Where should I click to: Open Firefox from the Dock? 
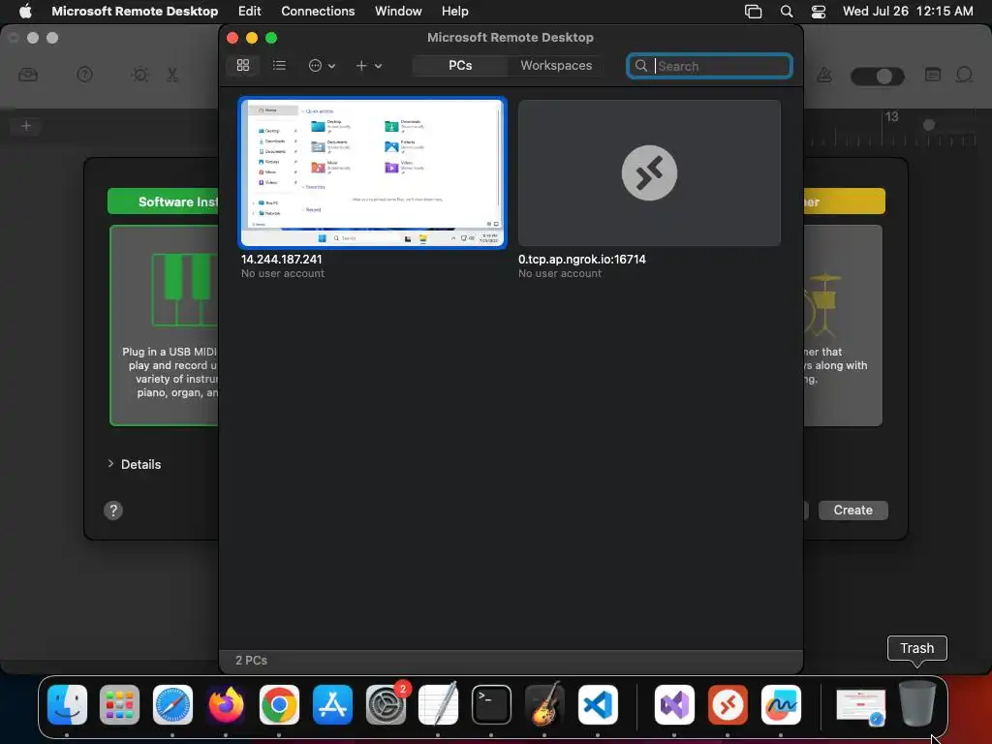click(226, 704)
